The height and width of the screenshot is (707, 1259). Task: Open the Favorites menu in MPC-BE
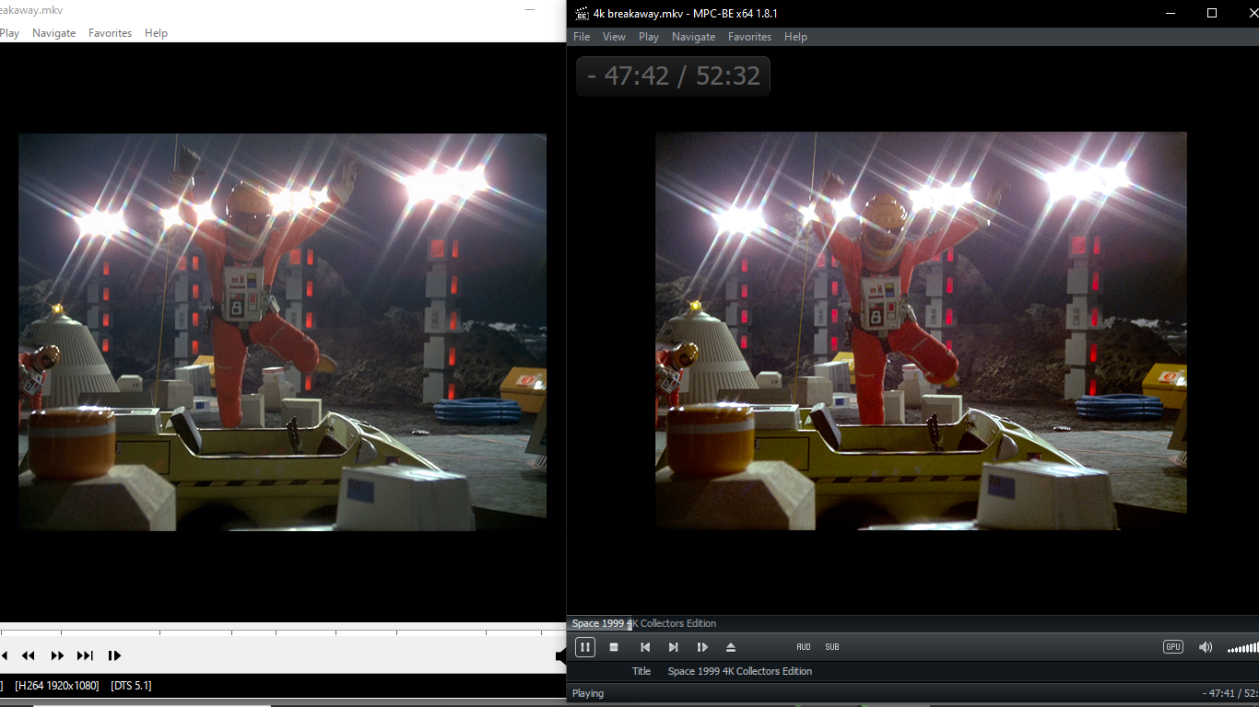[749, 37]
